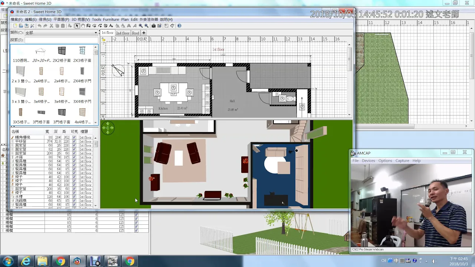Open Preferences from the toolbar icon
Image resolution: width=475 pixels, height=267 pixels.
click(x=32, y=26)
